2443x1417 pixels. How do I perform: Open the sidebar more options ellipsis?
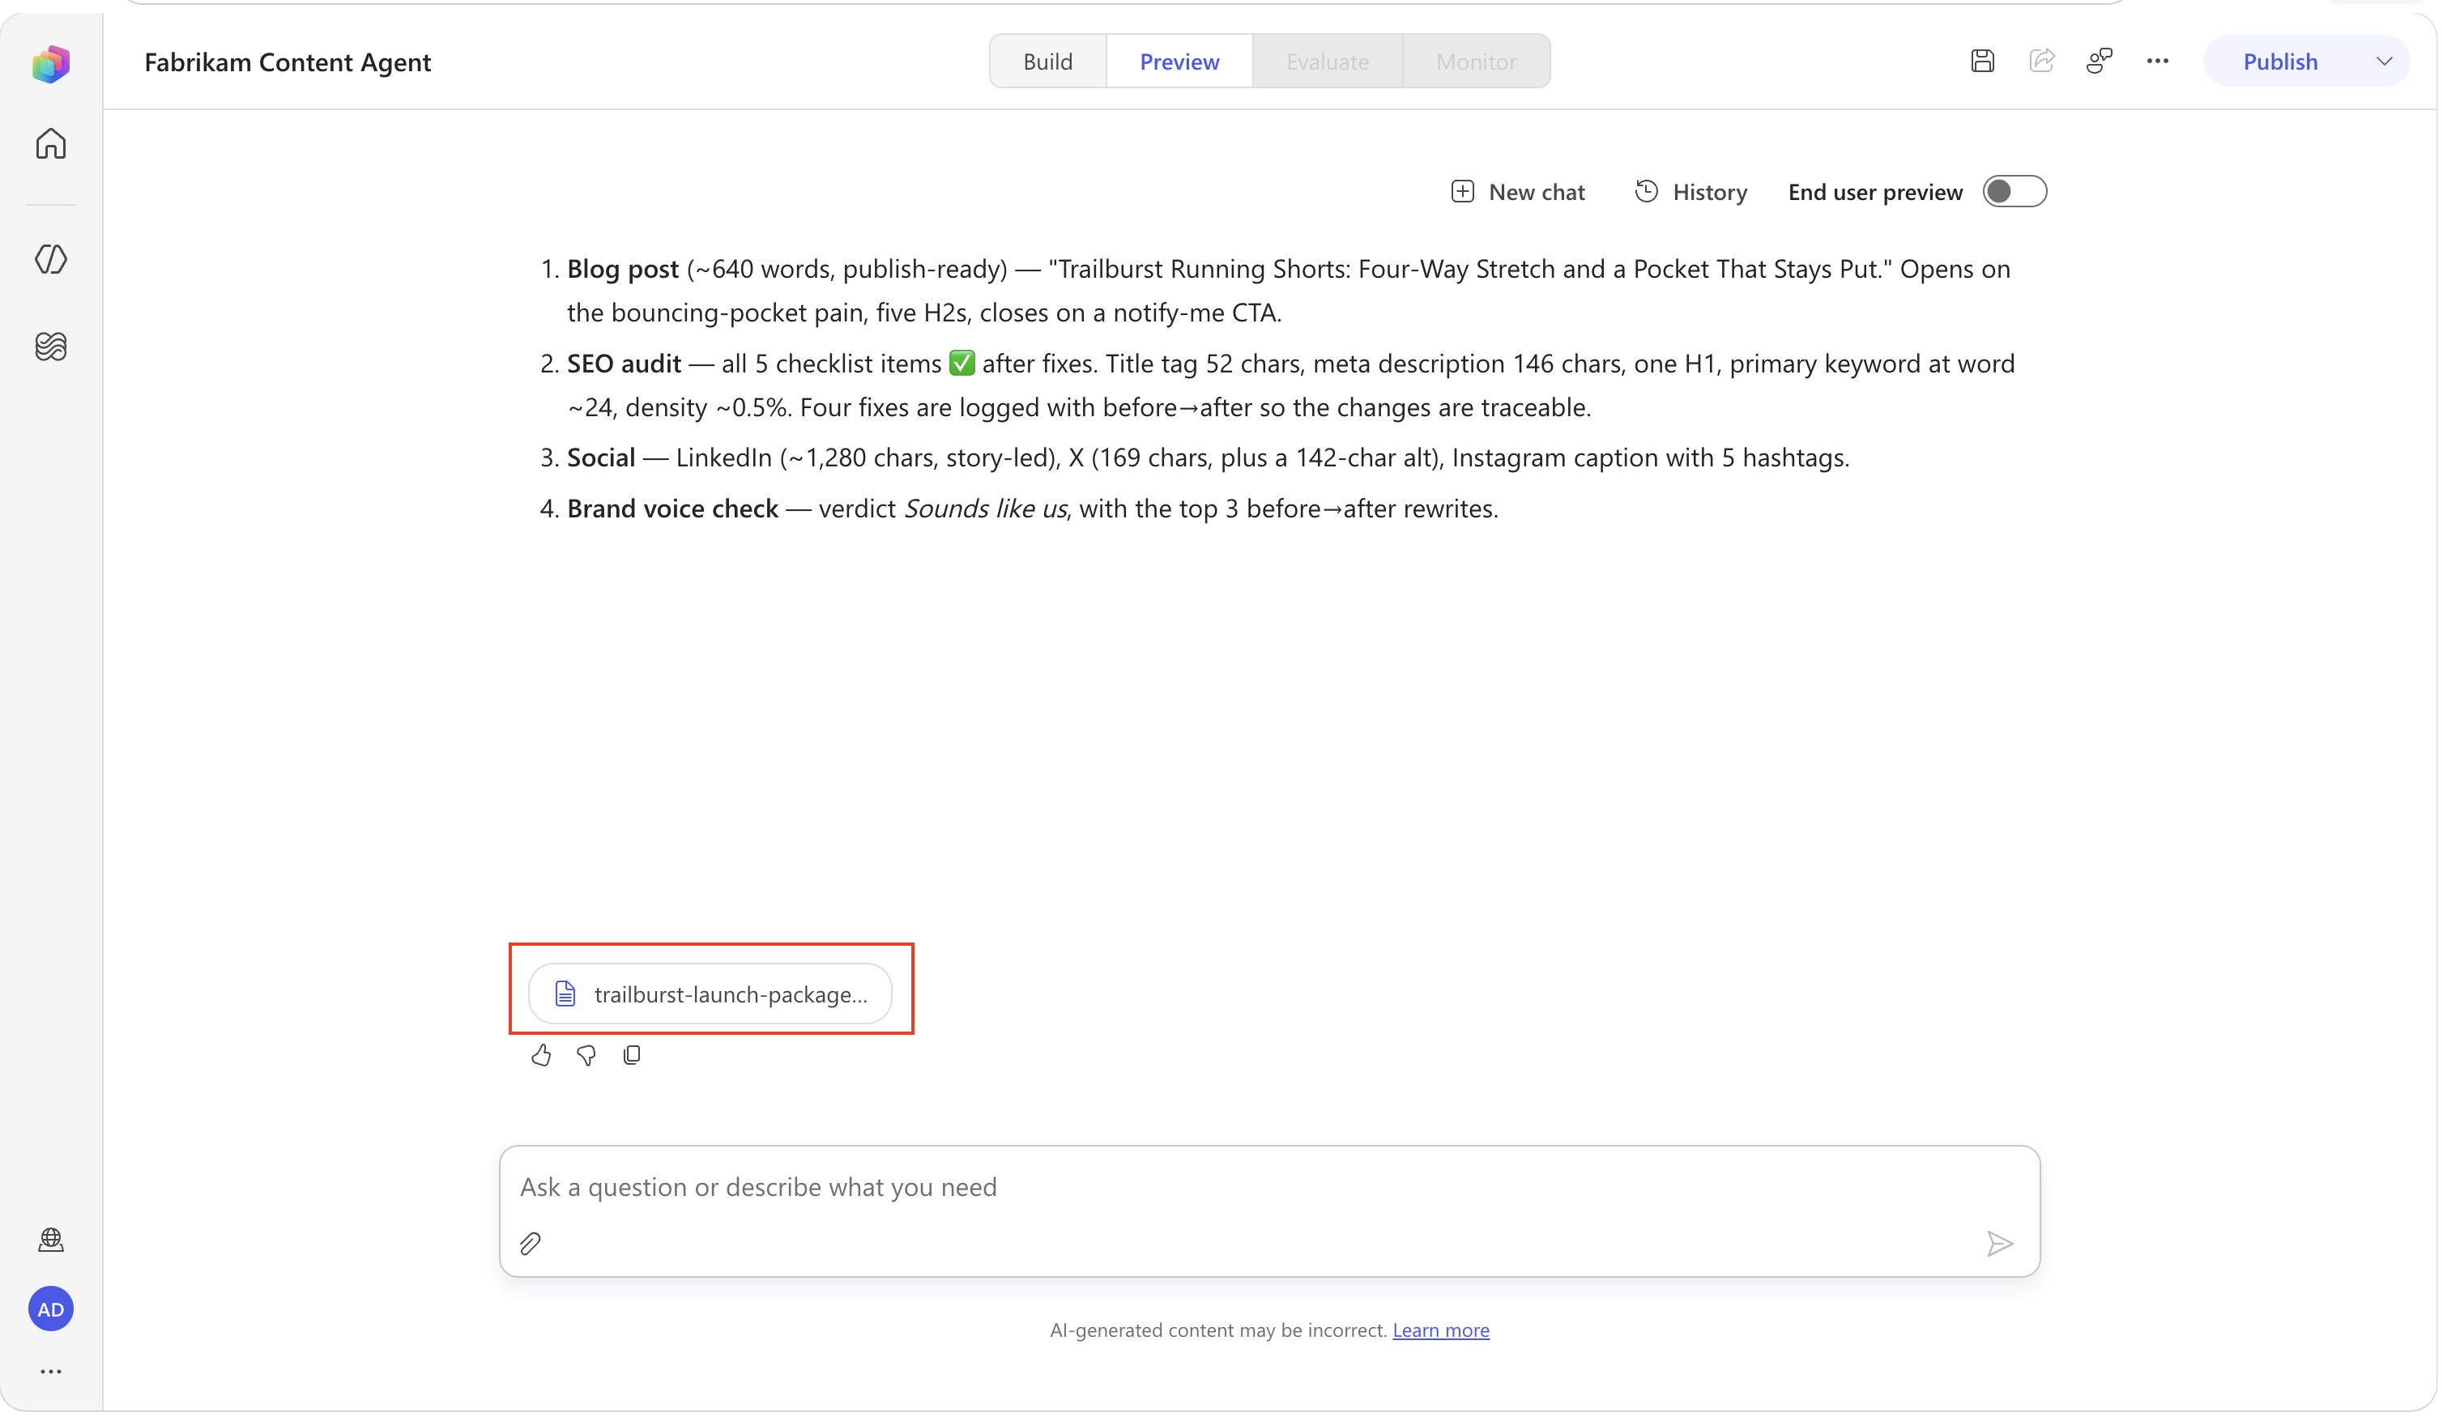[x=50, y=1372]
